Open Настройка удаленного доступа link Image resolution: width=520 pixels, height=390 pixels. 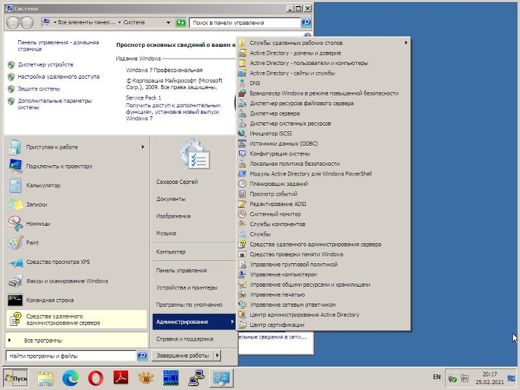(58, 77)
